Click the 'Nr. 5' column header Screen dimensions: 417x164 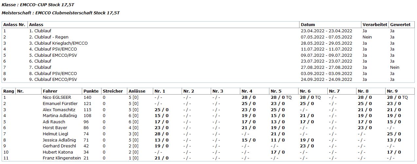(x=276, y=91)
